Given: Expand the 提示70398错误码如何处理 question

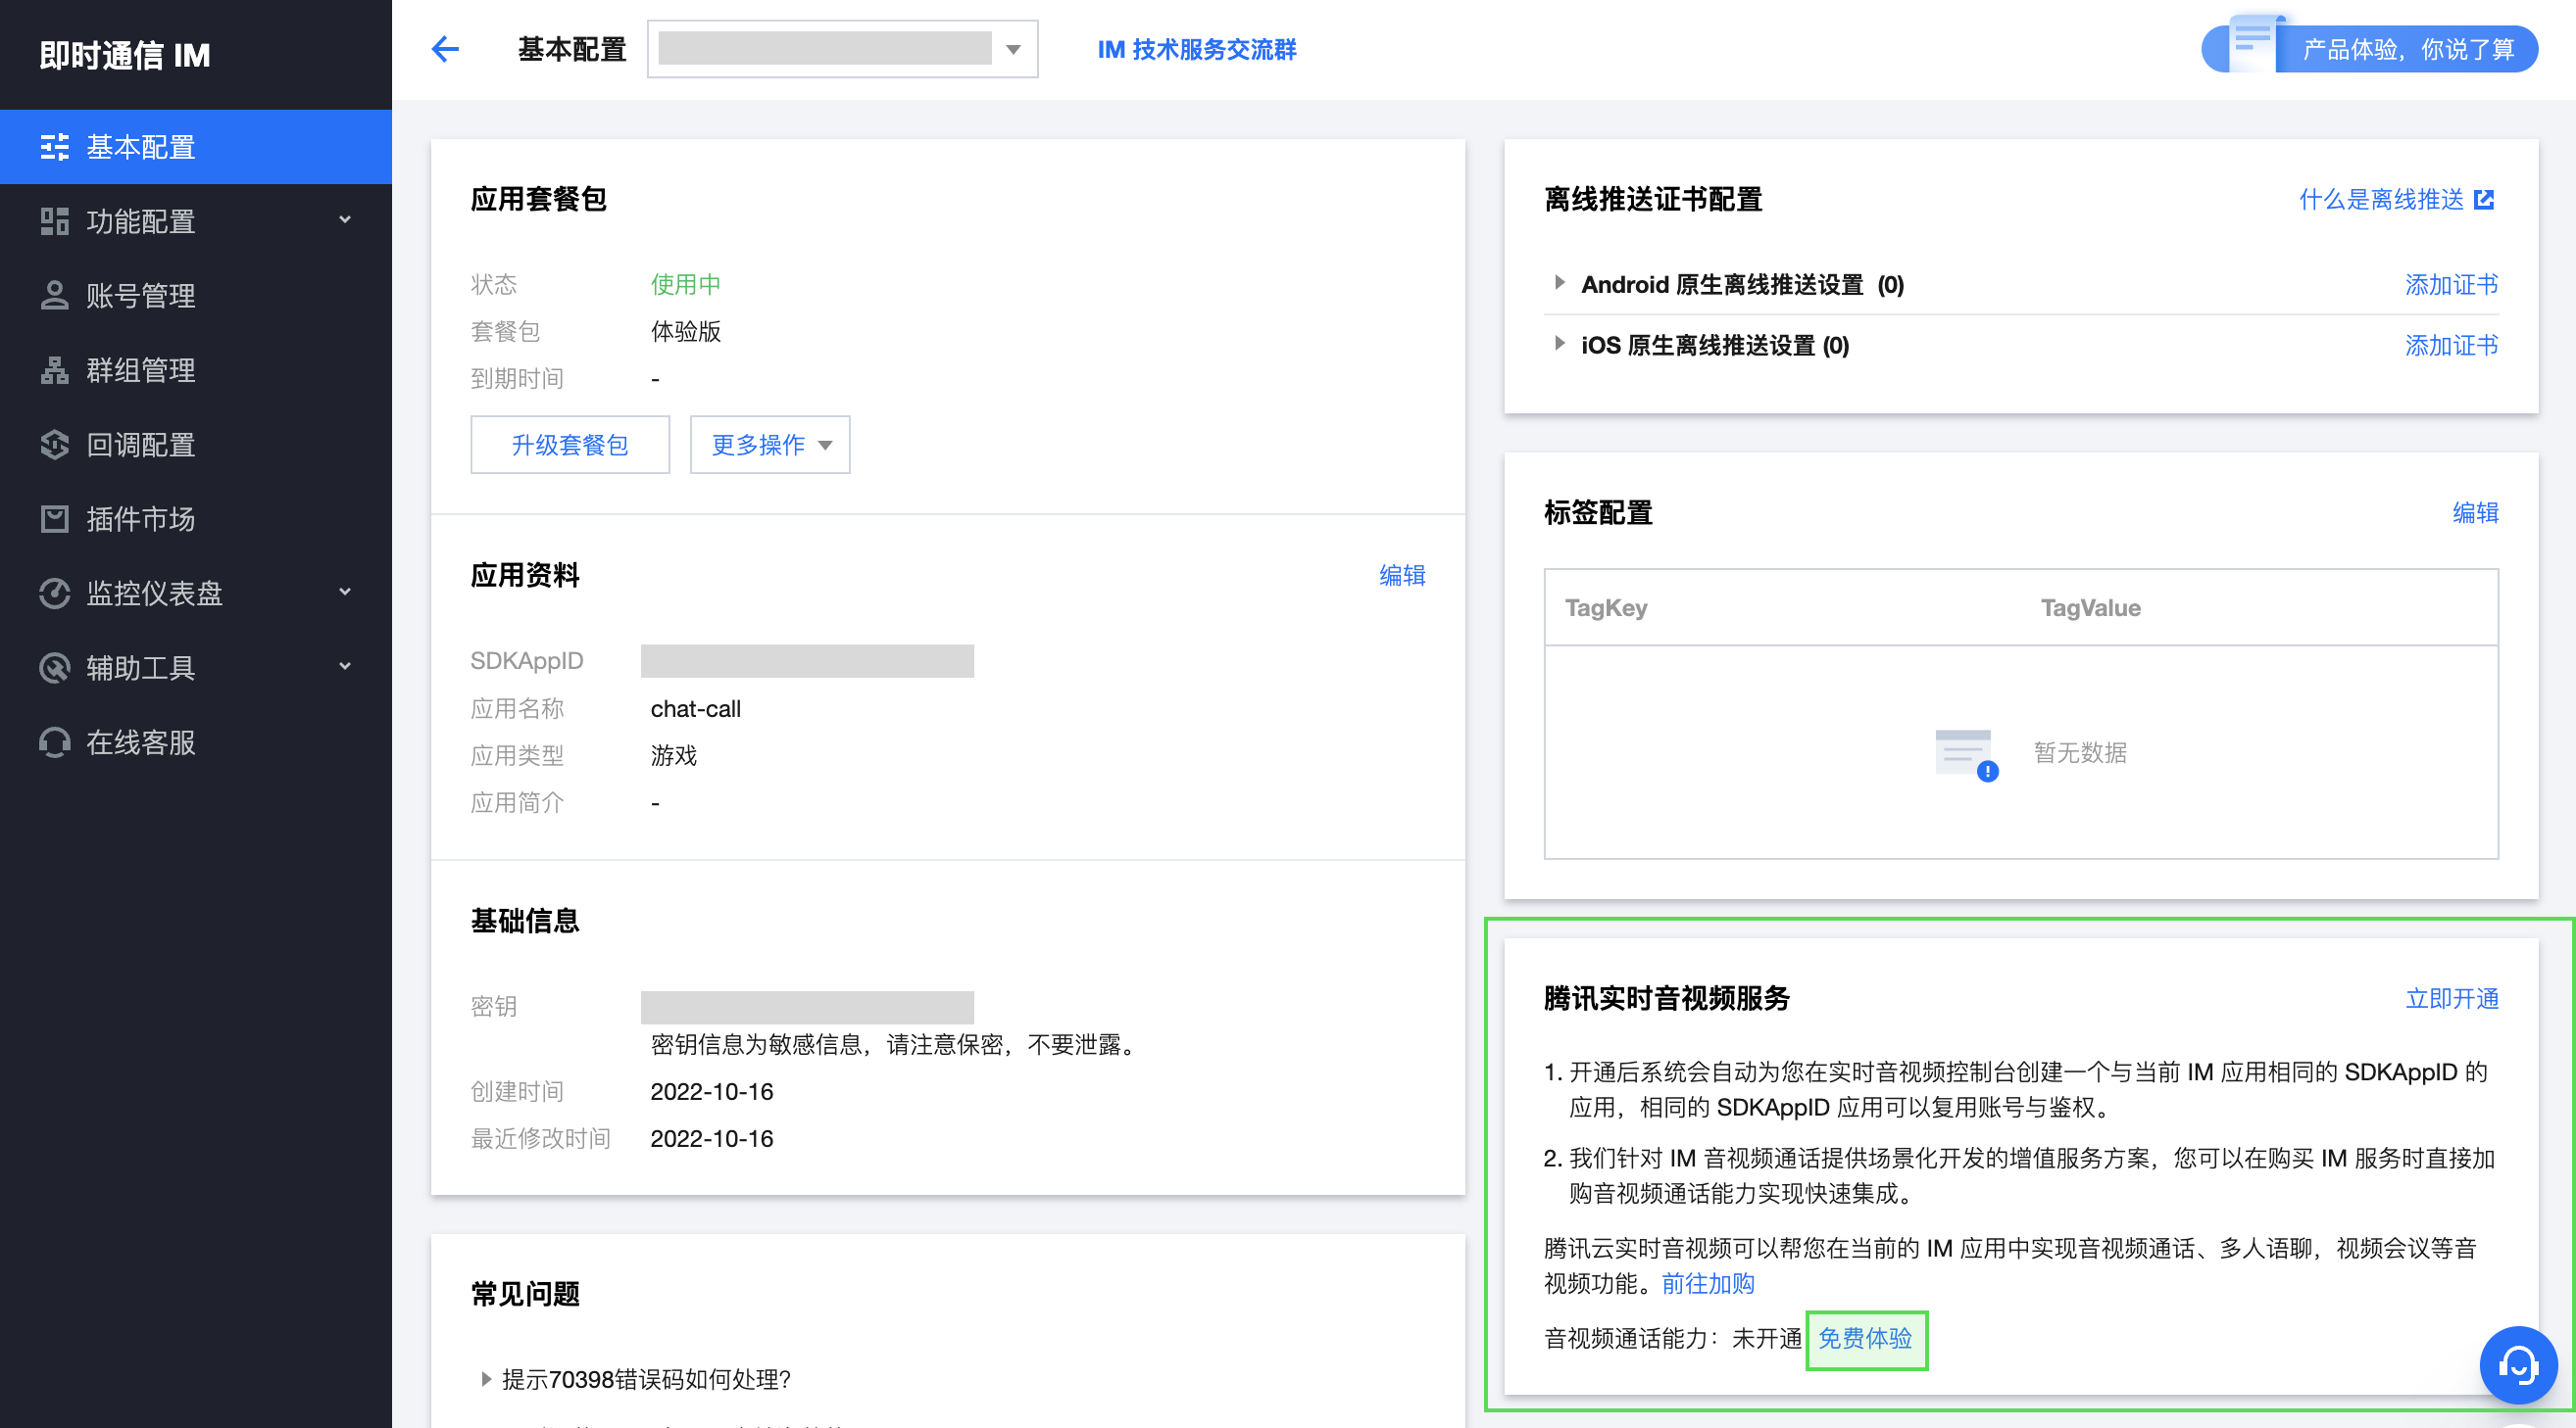Looking at the screenshot, I should click(x=486, y=1379).
